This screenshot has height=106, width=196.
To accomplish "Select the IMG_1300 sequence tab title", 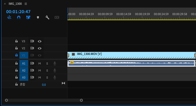I will point(15,4).
